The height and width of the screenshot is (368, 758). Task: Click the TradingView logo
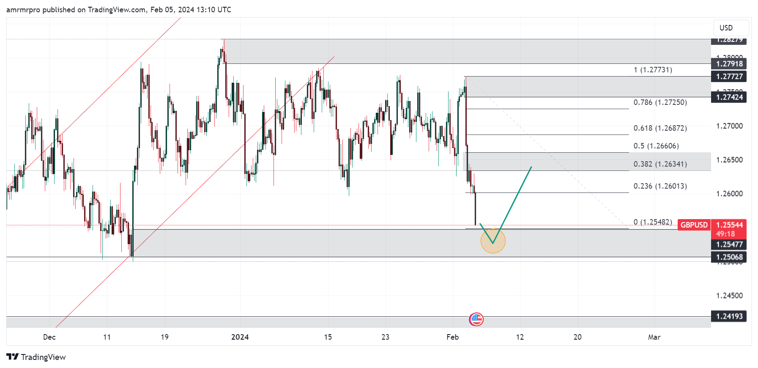[x=36, y=357]
